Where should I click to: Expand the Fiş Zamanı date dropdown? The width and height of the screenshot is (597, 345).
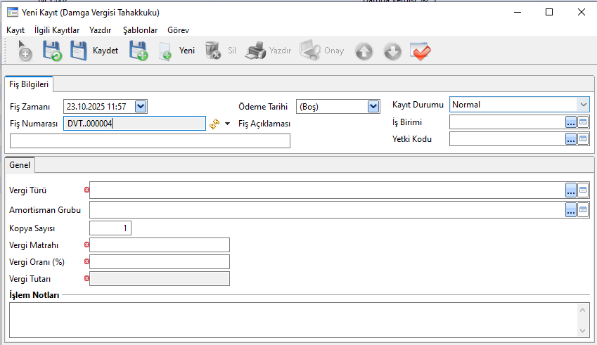click(141, 106)
